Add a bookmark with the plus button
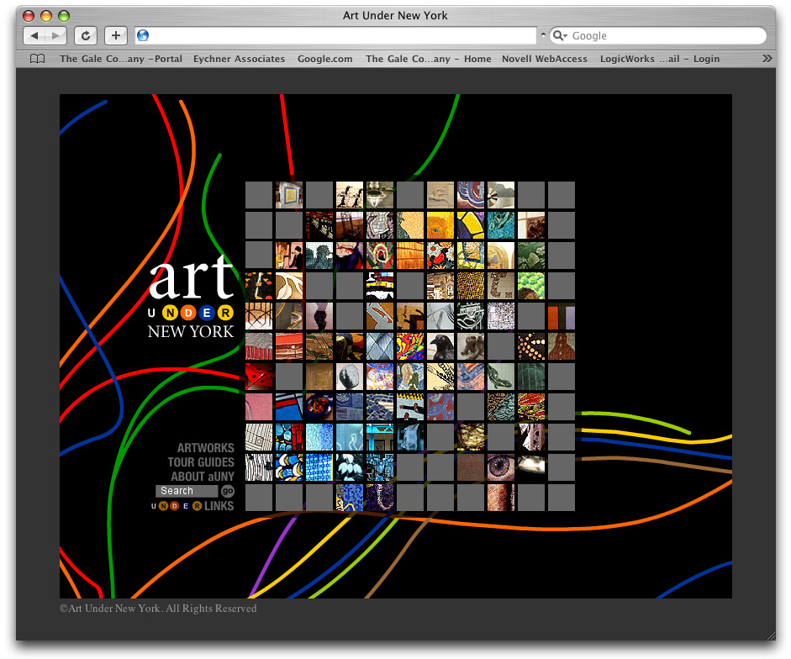This screenshot has height=659, width=791. 115,35
